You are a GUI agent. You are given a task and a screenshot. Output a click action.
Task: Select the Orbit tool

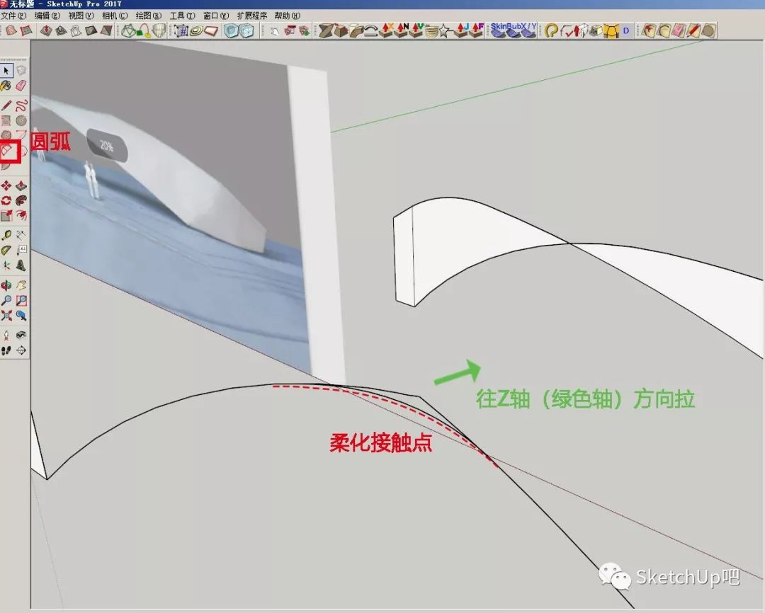coord(6,285)
